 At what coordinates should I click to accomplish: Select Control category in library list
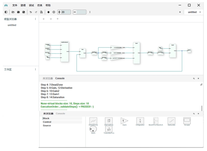tap(47, 122)
